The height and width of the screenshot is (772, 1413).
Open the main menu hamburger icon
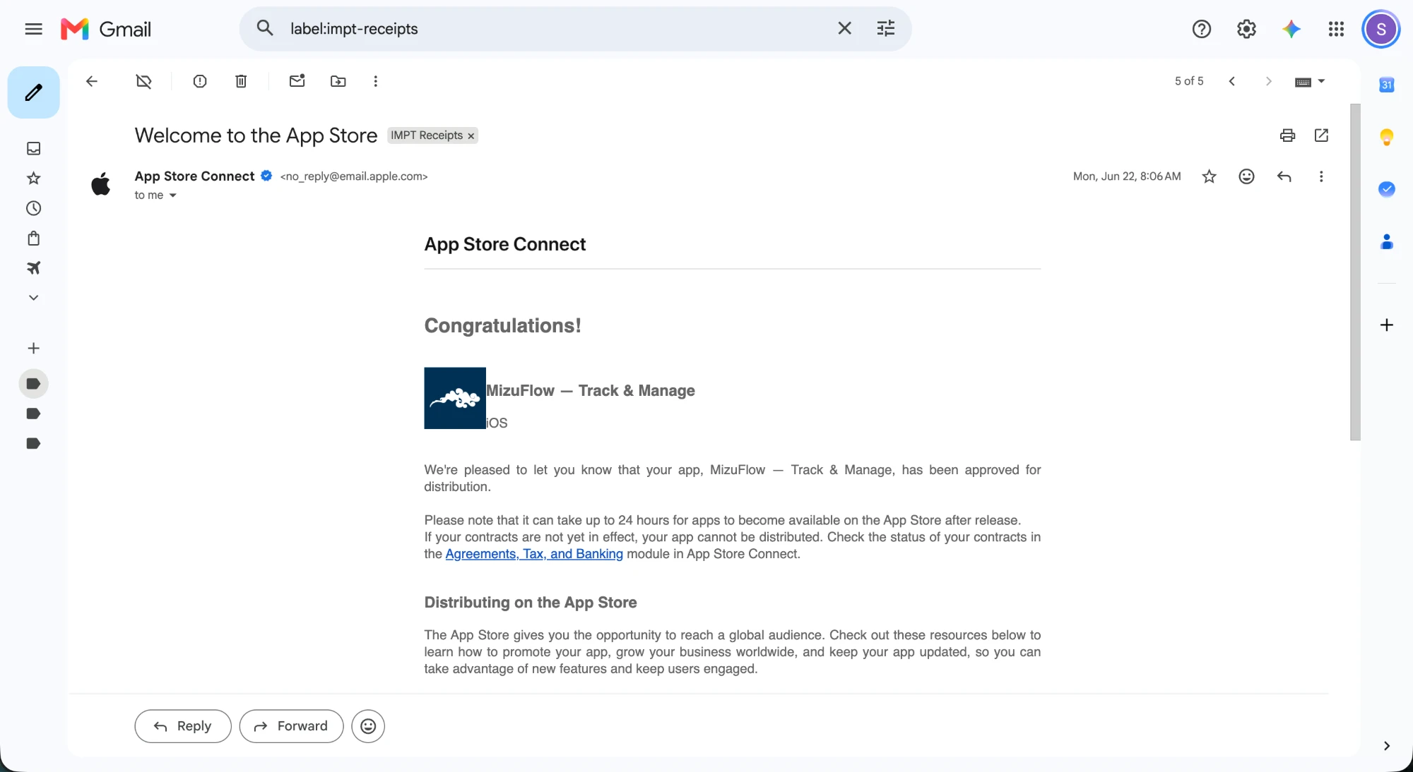[33, 29]
